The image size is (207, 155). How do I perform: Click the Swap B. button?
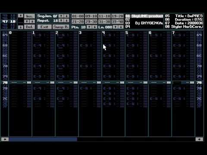coord(61,27)
